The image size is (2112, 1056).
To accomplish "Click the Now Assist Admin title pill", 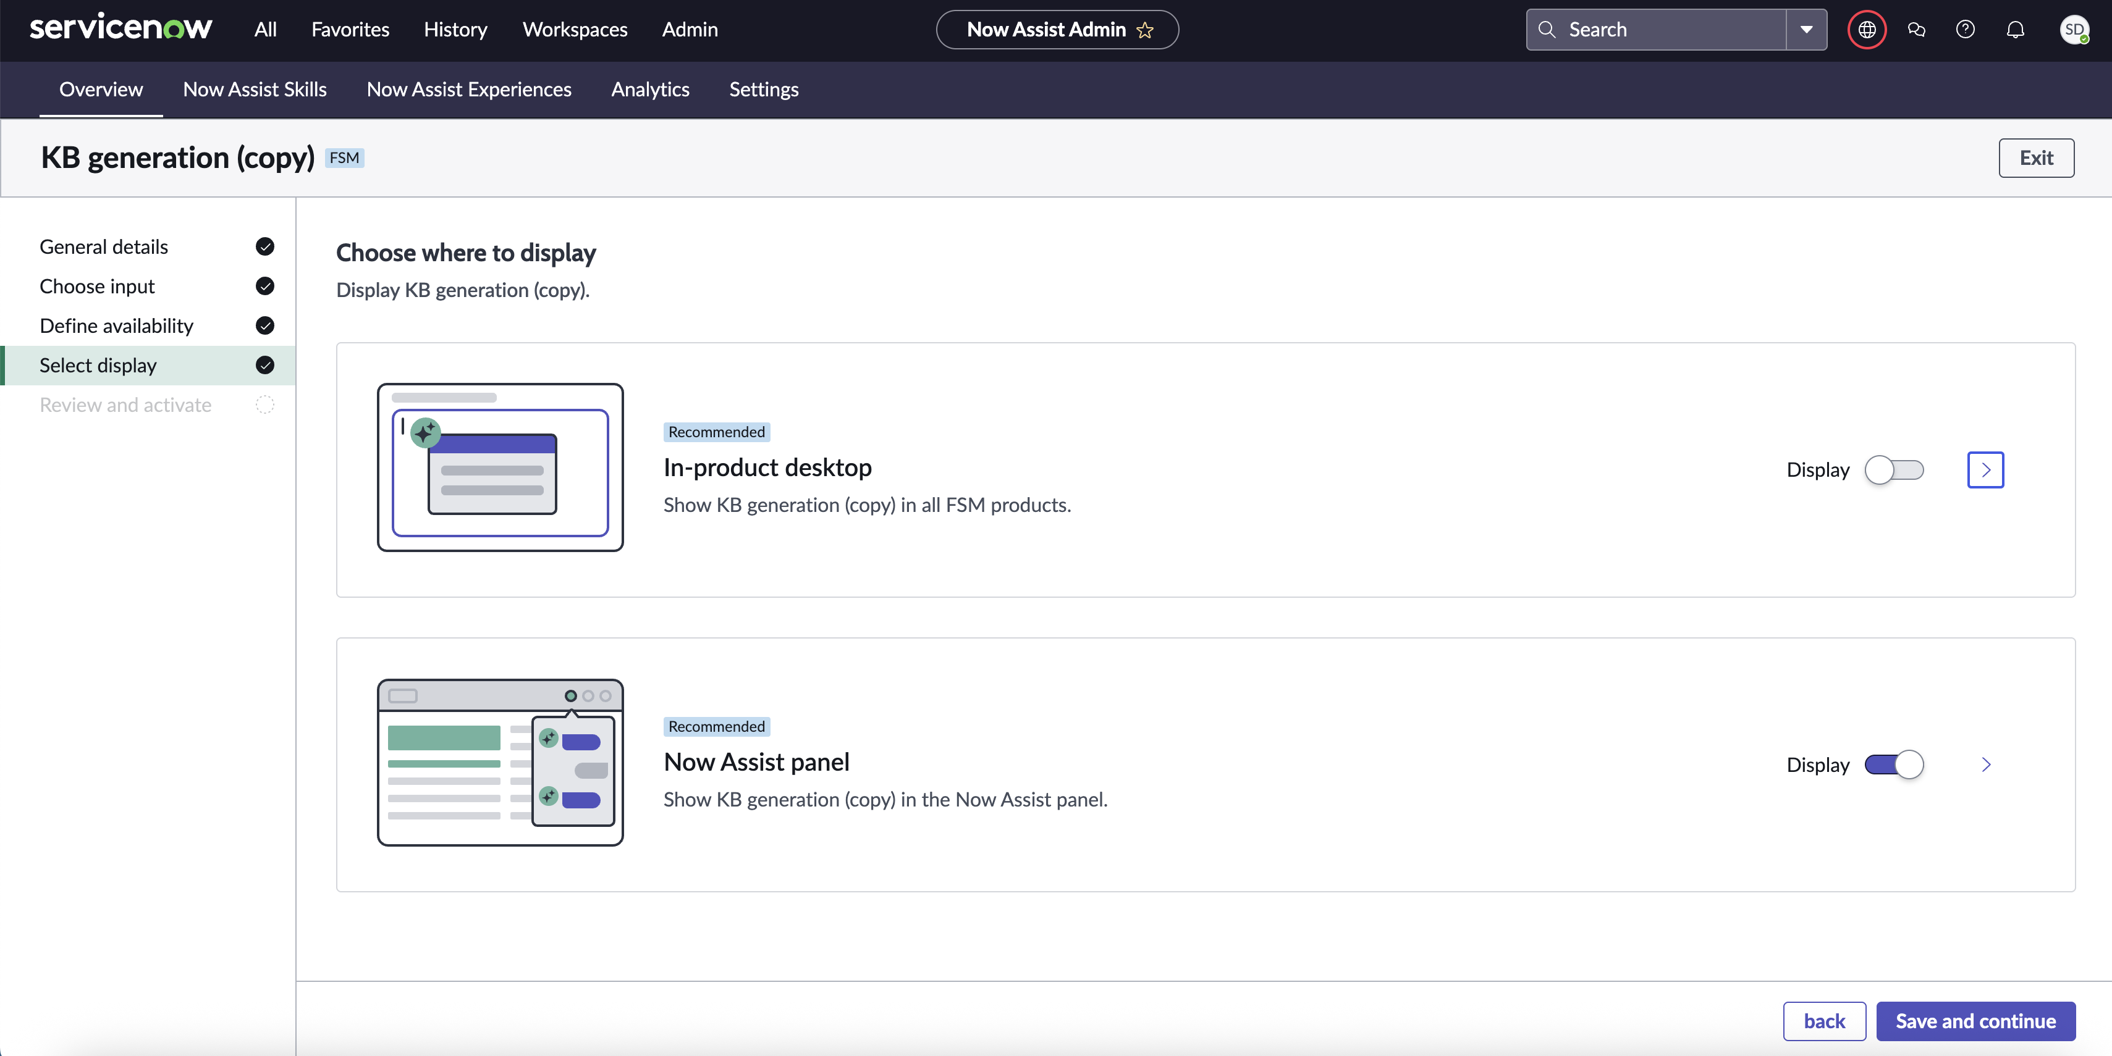I will click(x=1057, y=30).
